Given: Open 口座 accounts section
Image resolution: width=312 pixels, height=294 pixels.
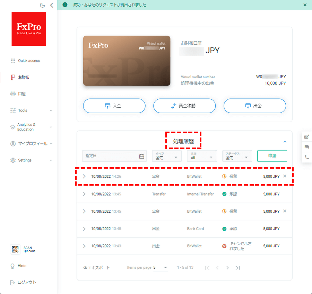Looking at the screenshot, I should 18,94.
